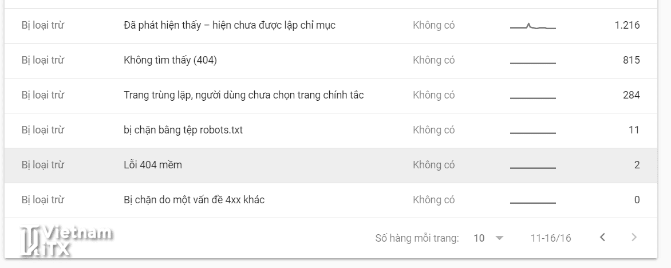This screenshot has width=671, height=268.
Task: Select 'Trang trùng lặp' duplicate page row
Action: click(243, 95)
